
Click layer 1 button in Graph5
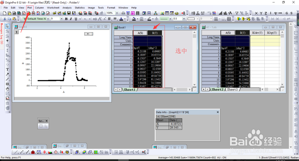tap(16, 32)
